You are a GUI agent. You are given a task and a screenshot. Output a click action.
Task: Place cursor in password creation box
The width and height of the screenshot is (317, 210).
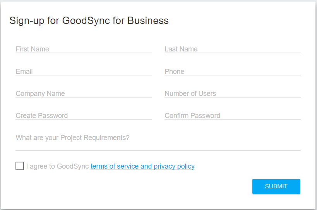[83, 116]
